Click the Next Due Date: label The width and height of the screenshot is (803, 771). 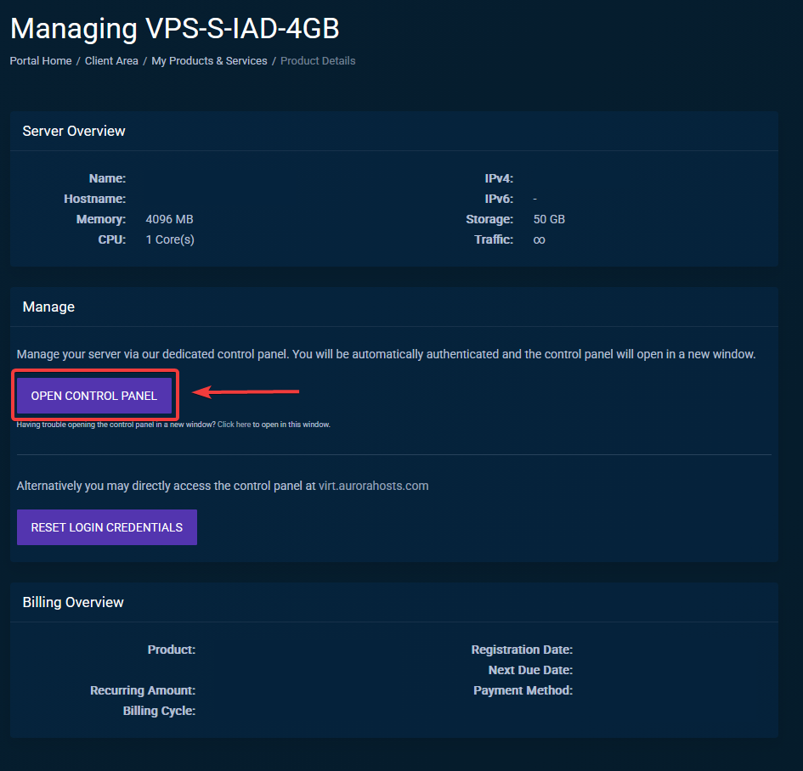click(x=530, y=670)
